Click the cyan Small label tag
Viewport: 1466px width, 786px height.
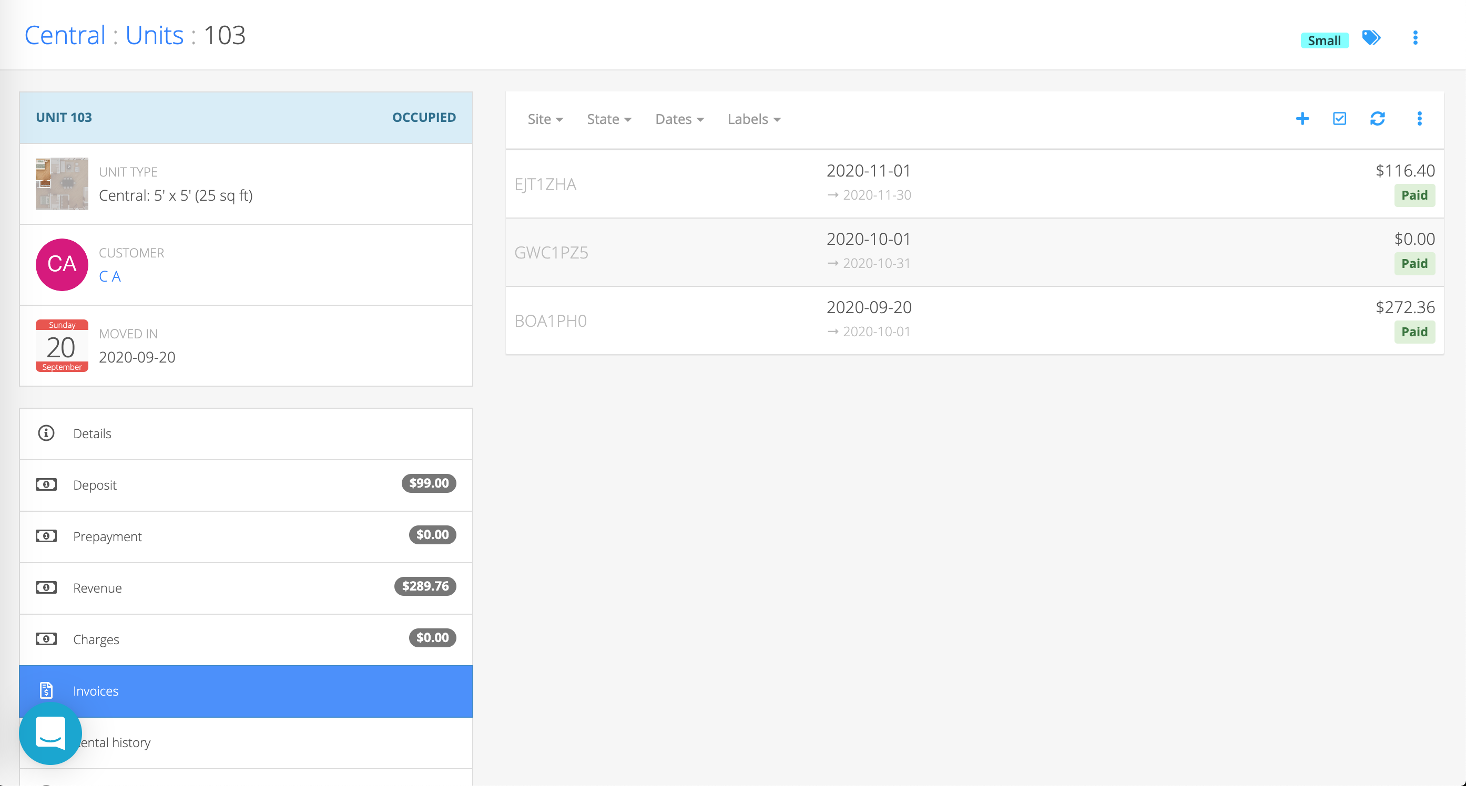pyautogui.click(x=1324, y=40)
